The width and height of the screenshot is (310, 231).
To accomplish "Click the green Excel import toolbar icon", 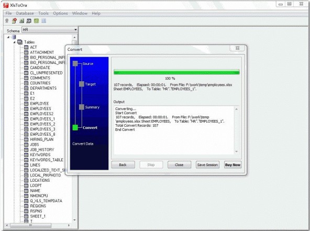I will point(21,21).
